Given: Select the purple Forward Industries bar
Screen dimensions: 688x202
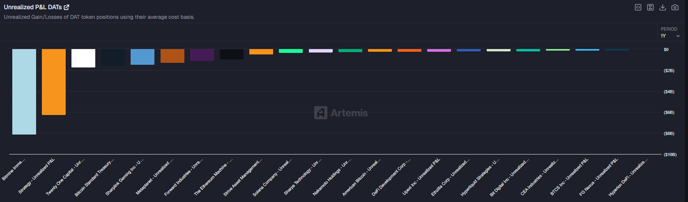Looking at the screenshot, I should click(x=202, y=55).
